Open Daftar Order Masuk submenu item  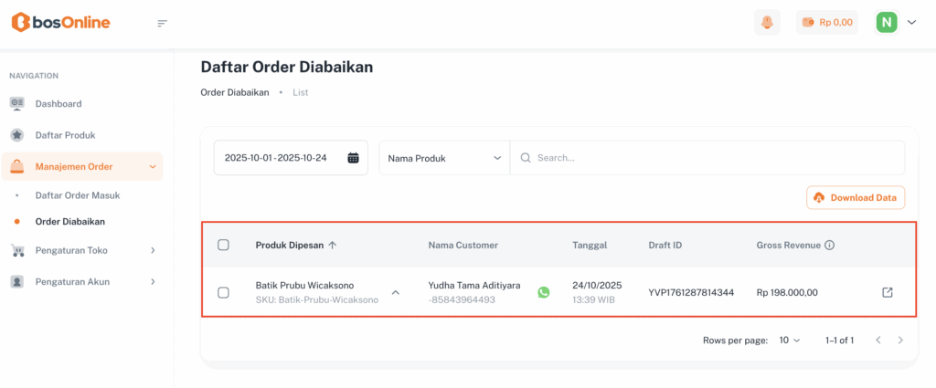(78, 195)
